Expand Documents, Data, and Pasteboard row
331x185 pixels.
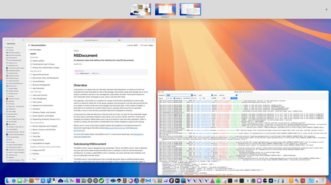pos(29,78)
